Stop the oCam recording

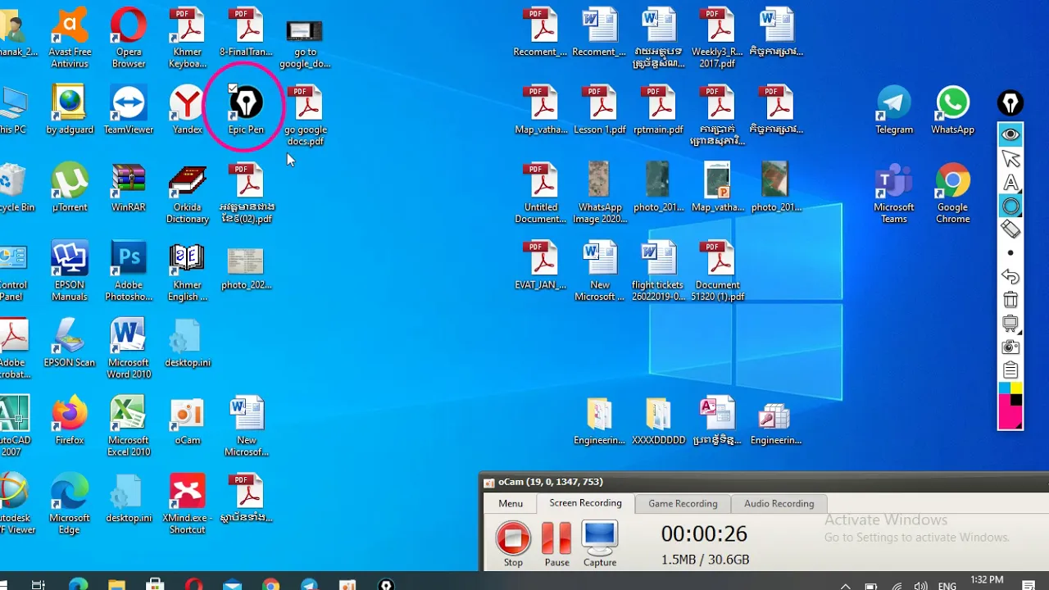pos(513,544)
